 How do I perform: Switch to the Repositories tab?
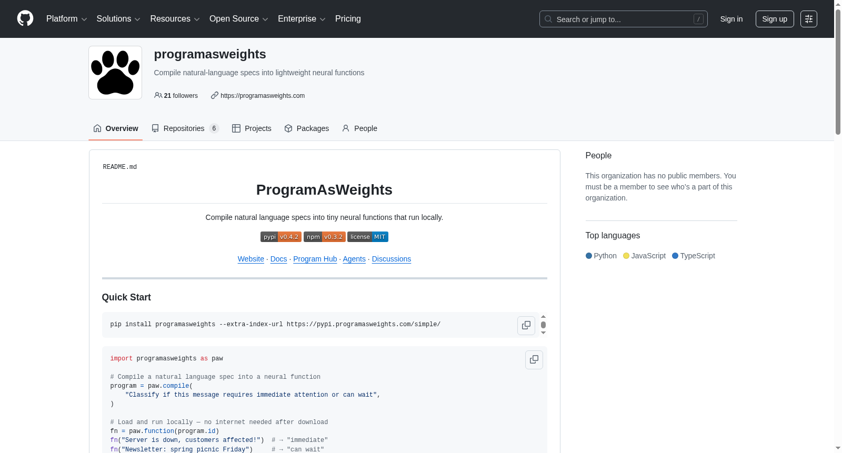[x=185, y=128]
